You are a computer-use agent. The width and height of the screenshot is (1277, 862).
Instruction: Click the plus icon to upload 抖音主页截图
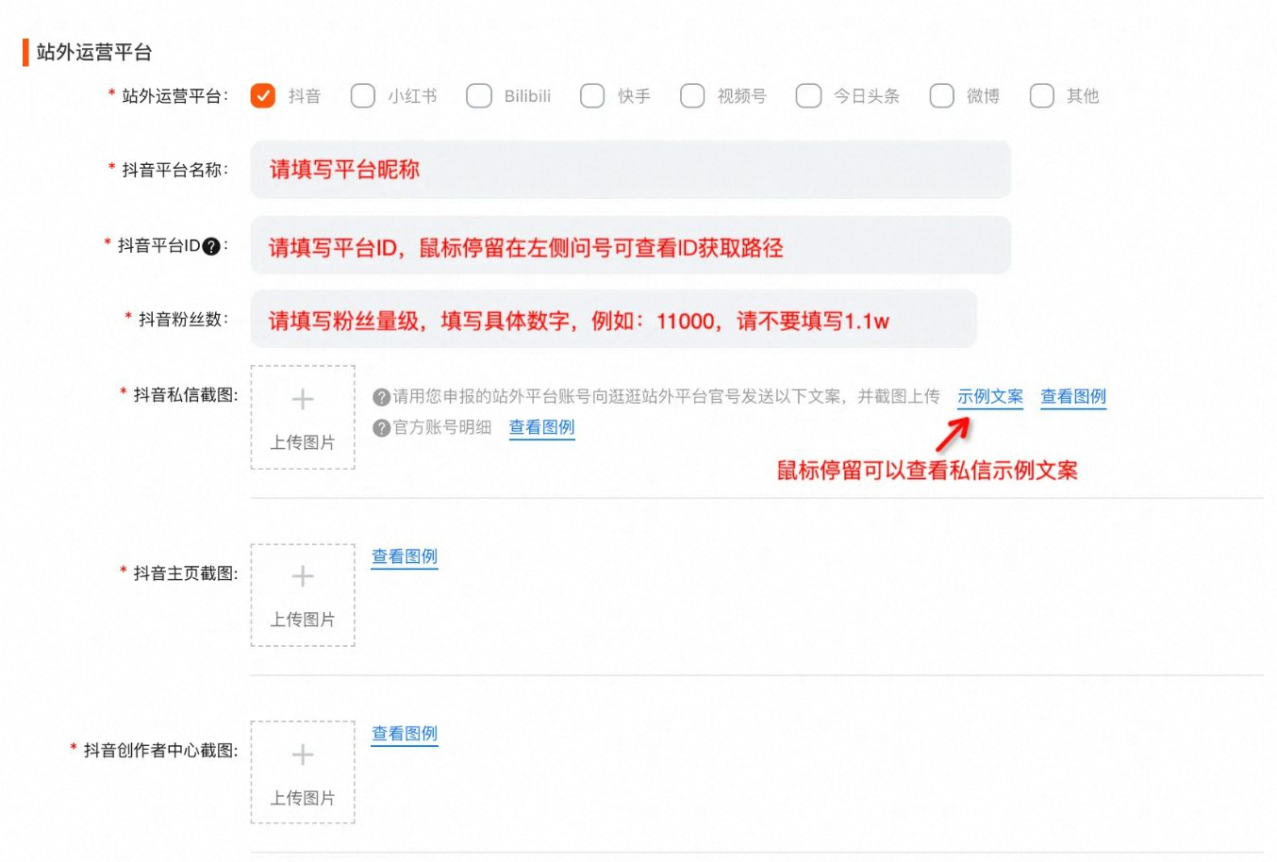302,576
